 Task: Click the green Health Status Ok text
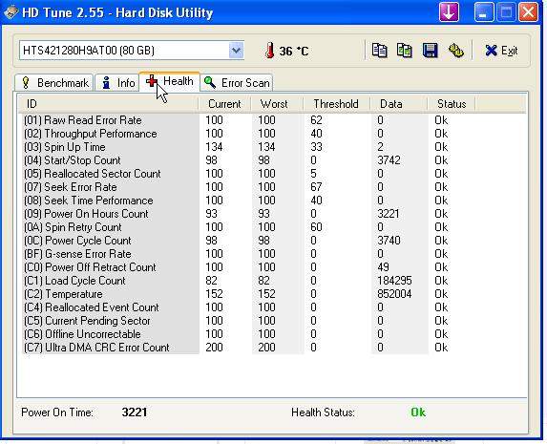click(418, 412)
